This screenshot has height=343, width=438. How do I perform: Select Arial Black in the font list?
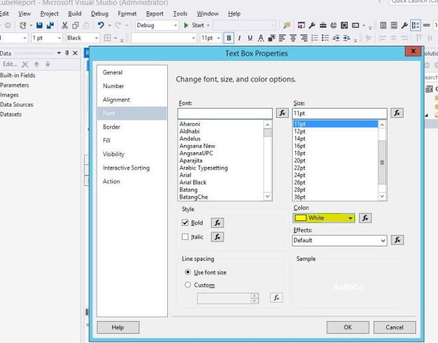[x=193, y=182]
